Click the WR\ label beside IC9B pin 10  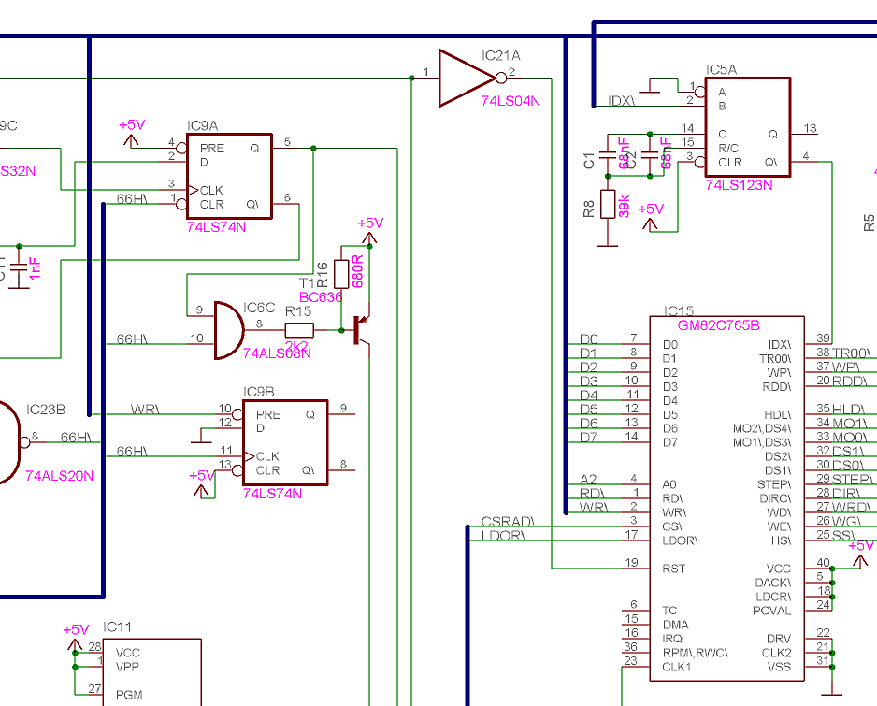click(145, 410)
